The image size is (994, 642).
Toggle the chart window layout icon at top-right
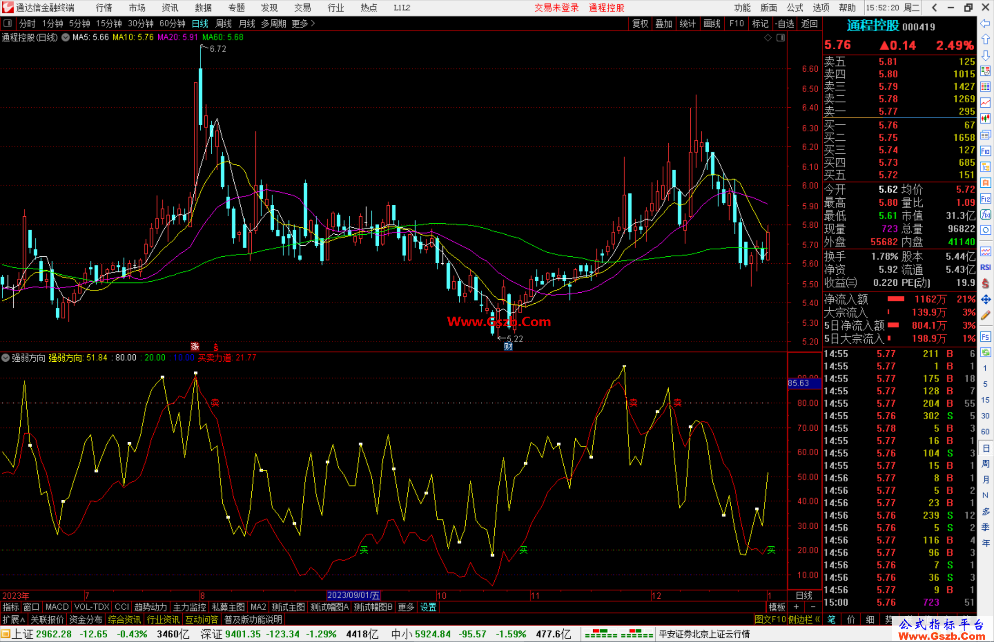[780, 38]
